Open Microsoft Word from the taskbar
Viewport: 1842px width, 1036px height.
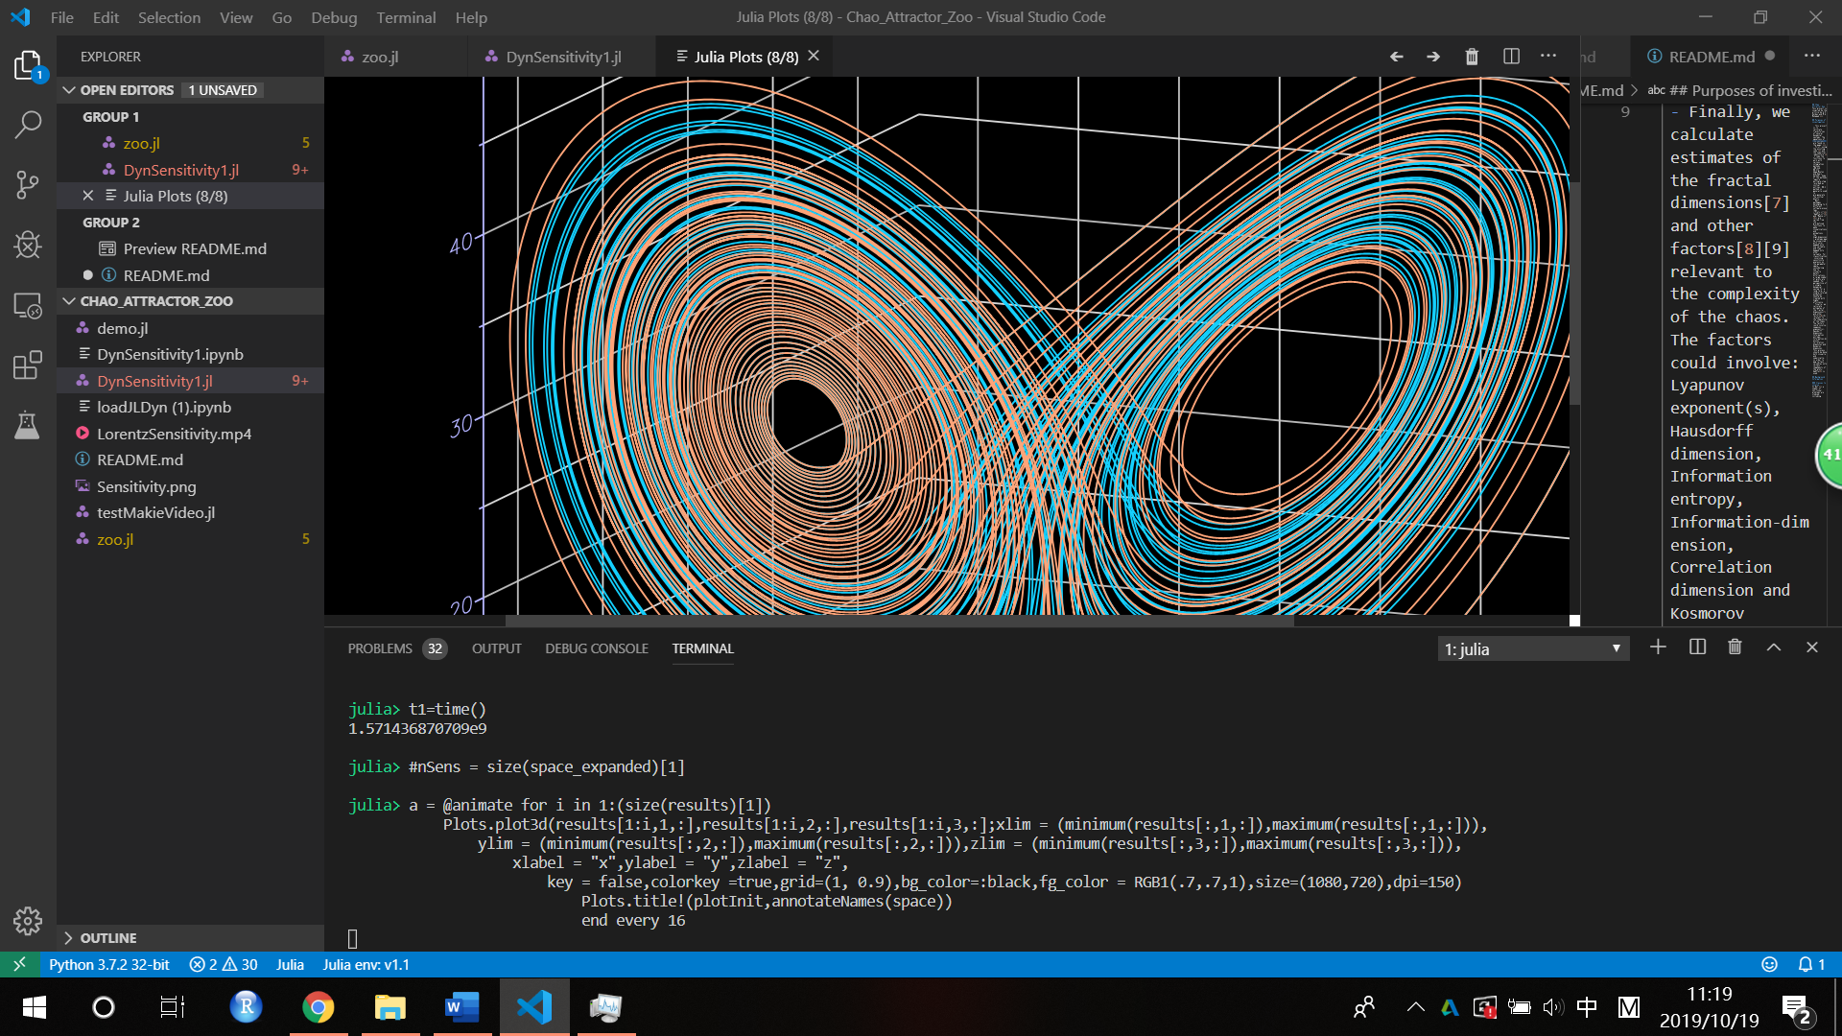click(x=461, y=1006)
